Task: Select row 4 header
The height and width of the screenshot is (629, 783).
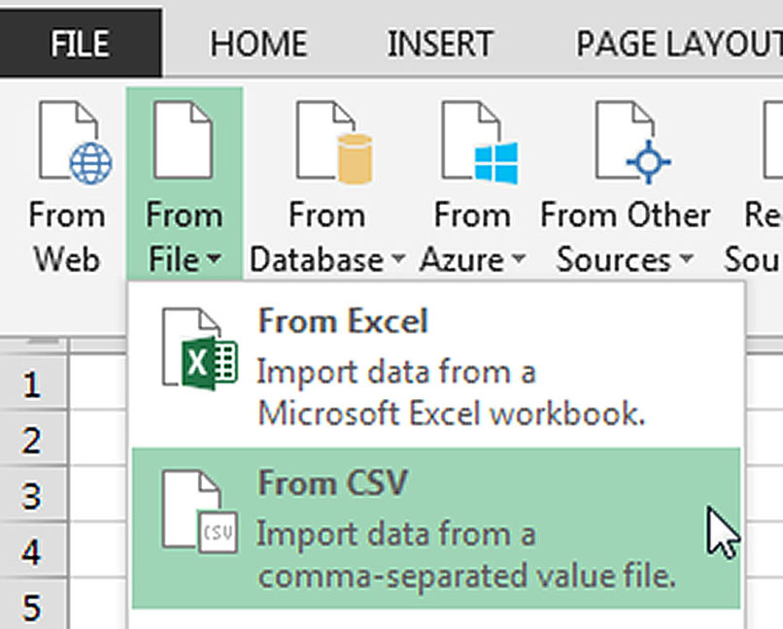Action: (32, 551)
